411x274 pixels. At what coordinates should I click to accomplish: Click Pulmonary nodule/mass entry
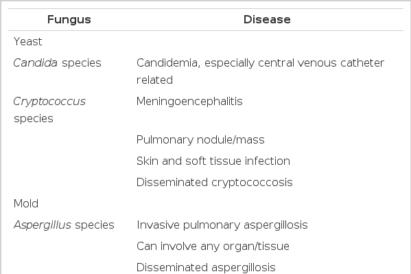200,140
